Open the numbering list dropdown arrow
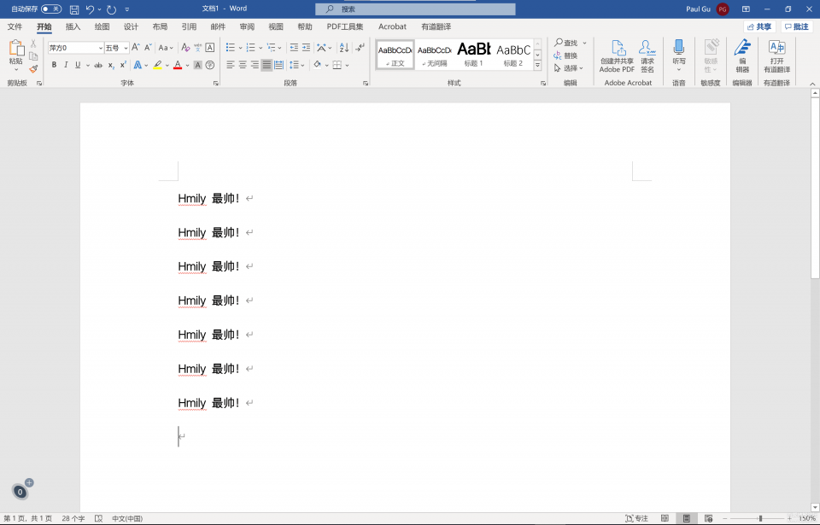This screenshot has width=820, height=525. pyautogui.click(x=261, y=48)
